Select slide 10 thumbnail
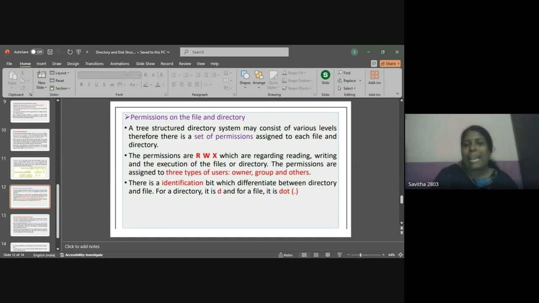539x303 pixels. tap(30, 140)
